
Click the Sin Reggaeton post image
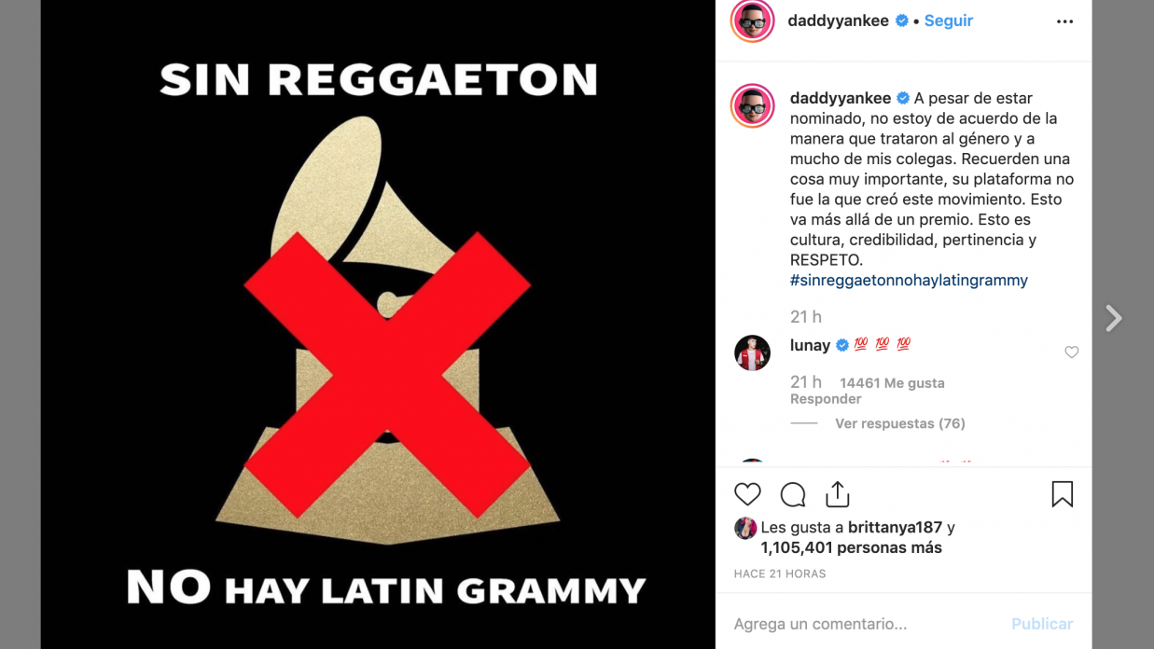tap(378, 324)
